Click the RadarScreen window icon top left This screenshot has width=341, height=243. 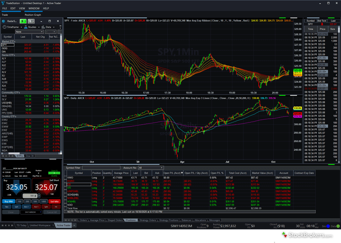pos(3,21)
